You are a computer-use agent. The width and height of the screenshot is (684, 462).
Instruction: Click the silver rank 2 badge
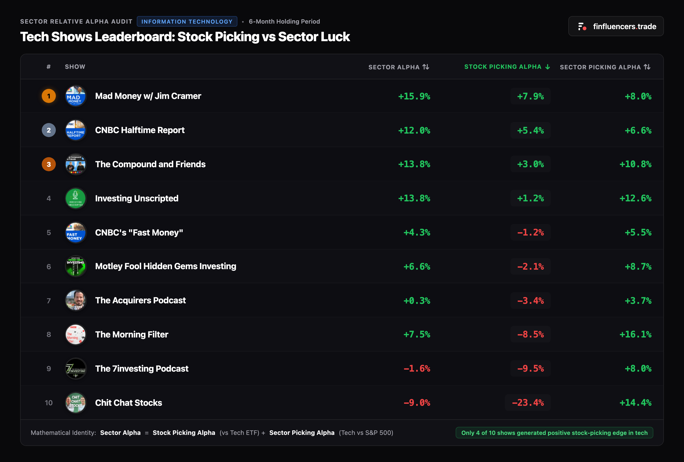[49, 130]
